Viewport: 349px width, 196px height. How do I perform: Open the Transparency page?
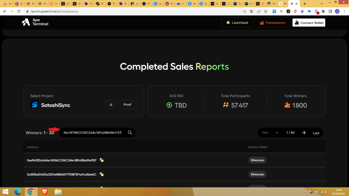click(x=272, y=23)
